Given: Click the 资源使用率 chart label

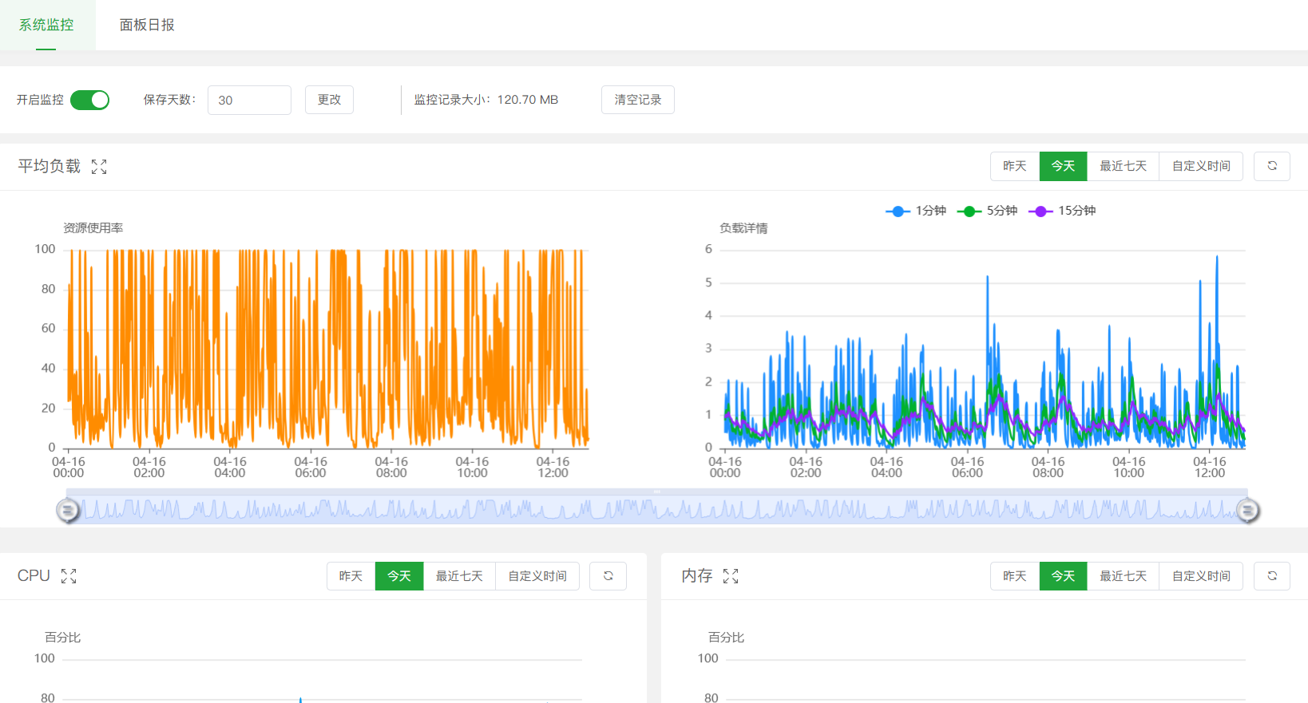Looking at the screenshot, I should coord(93,228).
